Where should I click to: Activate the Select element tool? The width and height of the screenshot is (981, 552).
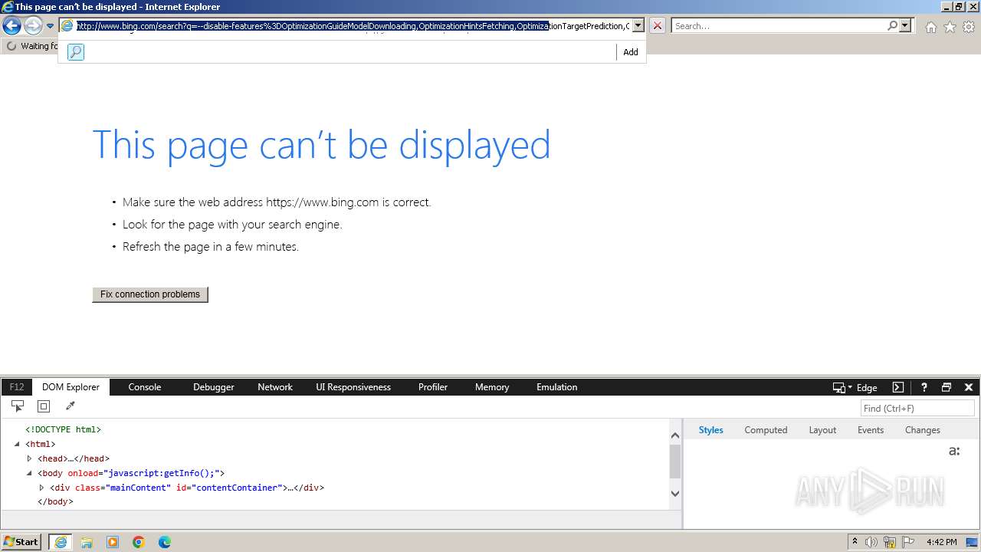pyautogui.click(x=18, y=406)
